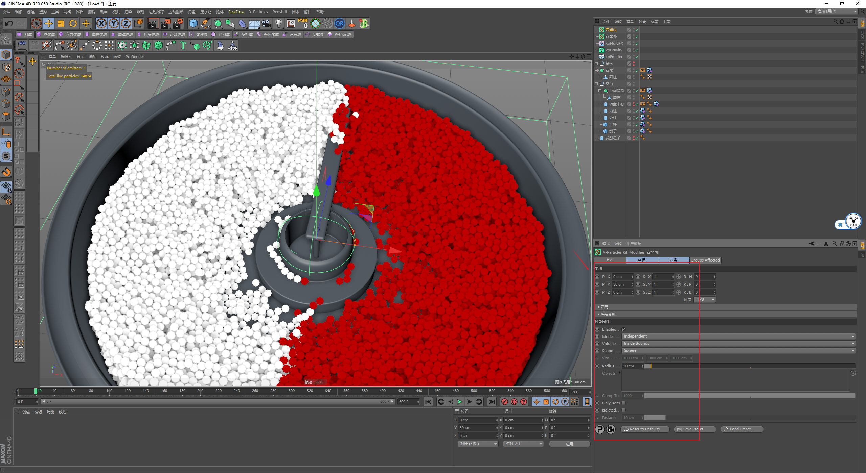Click the Camera object icon

pyautogui.click(x=267, y=23)
